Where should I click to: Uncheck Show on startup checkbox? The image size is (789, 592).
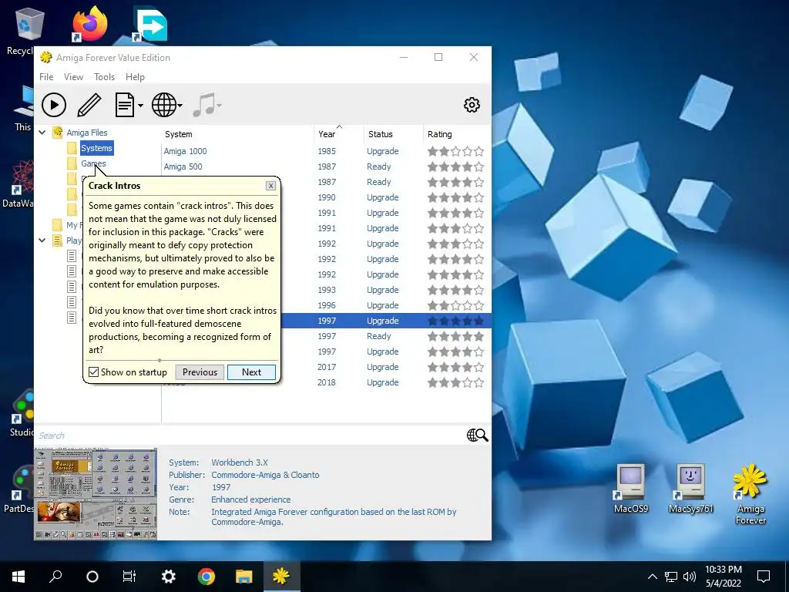(x=93, y=372)
